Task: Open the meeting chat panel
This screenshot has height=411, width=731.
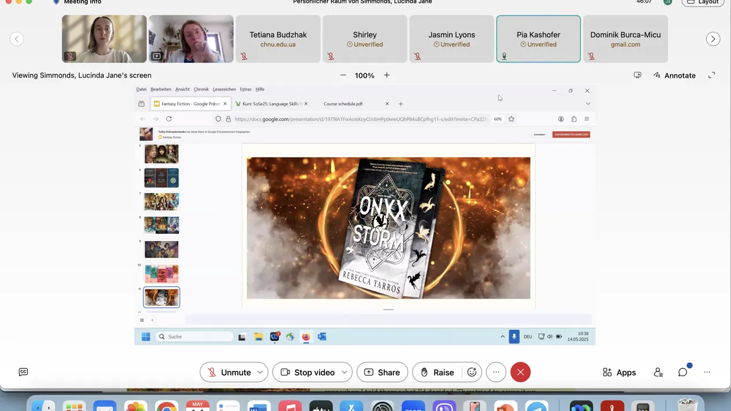Action: tap(683, 372)
